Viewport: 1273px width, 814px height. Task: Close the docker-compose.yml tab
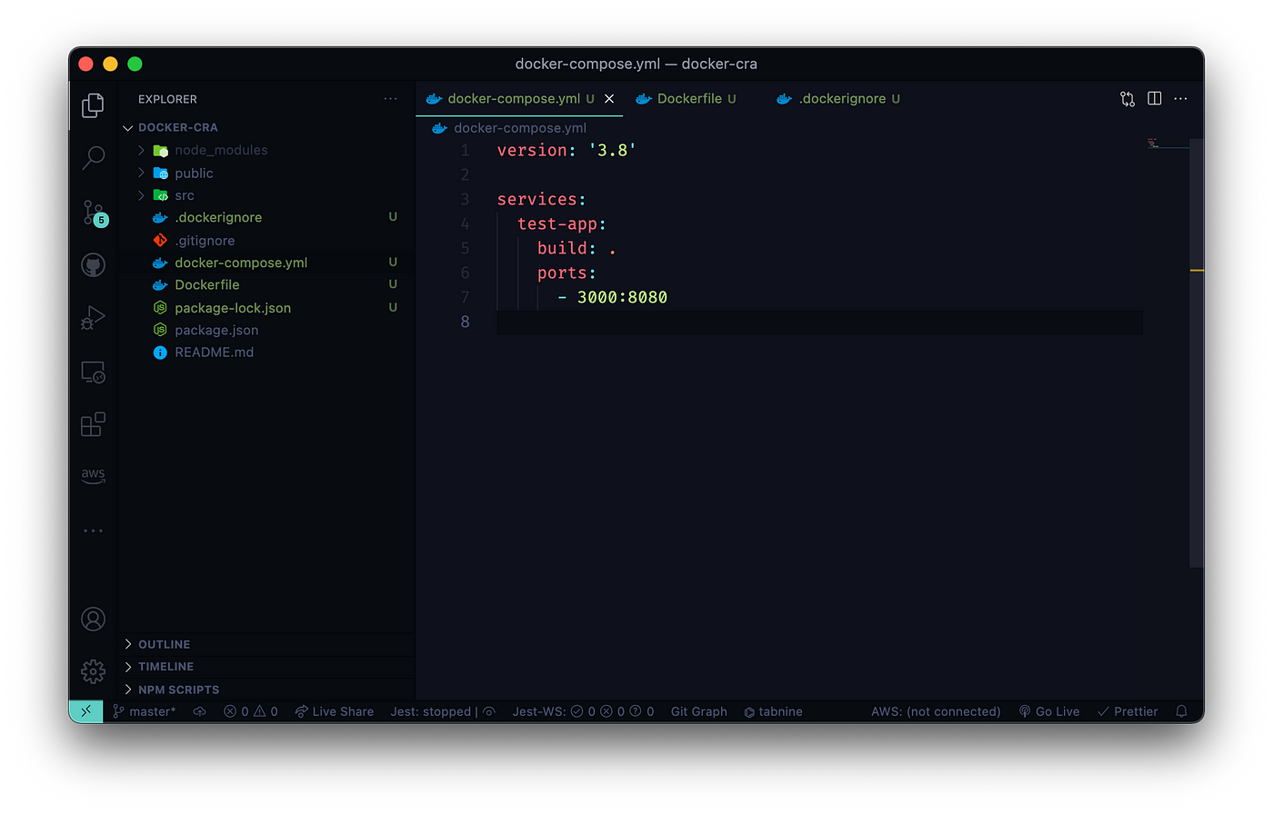click(x=609, y=99)
